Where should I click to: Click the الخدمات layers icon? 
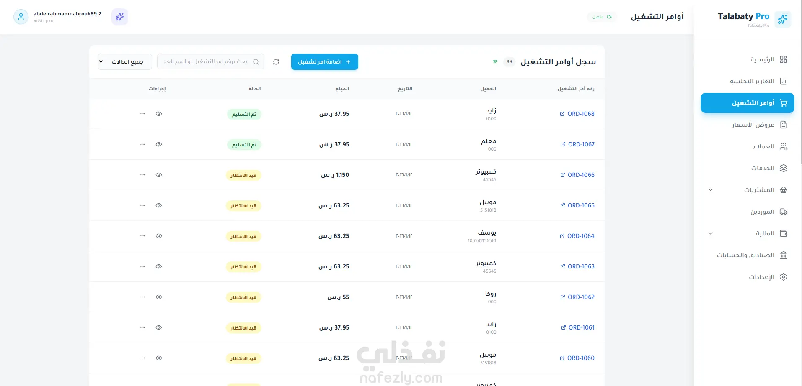784,168
